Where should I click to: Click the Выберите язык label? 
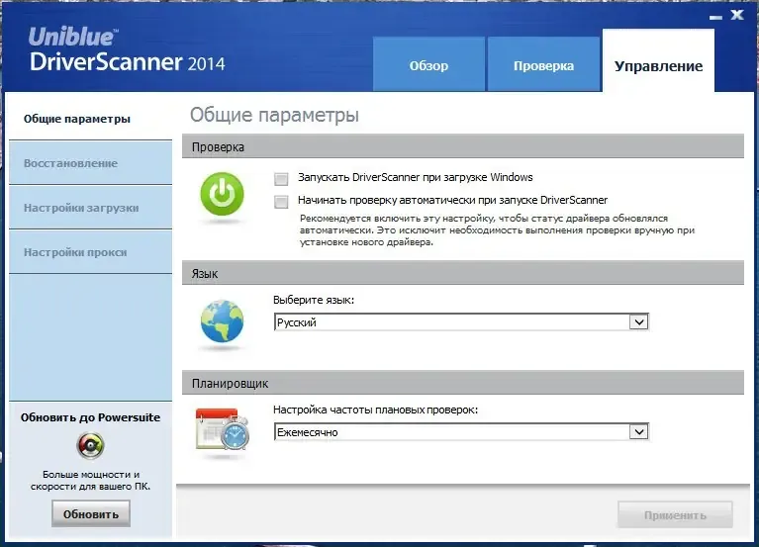(x=314, y=300)
